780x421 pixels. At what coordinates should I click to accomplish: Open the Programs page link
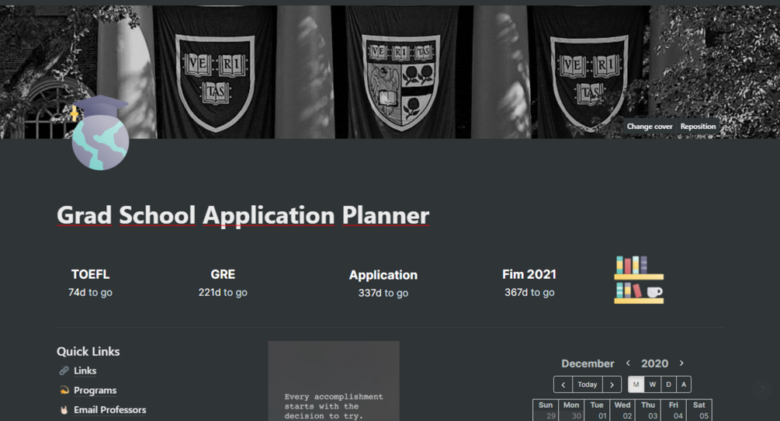coord(95,390)
